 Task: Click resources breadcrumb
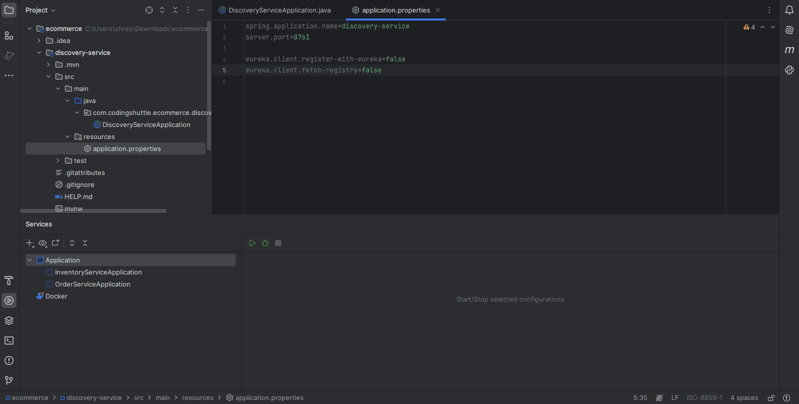point(198,398)
